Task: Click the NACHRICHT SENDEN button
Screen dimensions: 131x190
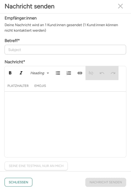Action: coord(106,182)
